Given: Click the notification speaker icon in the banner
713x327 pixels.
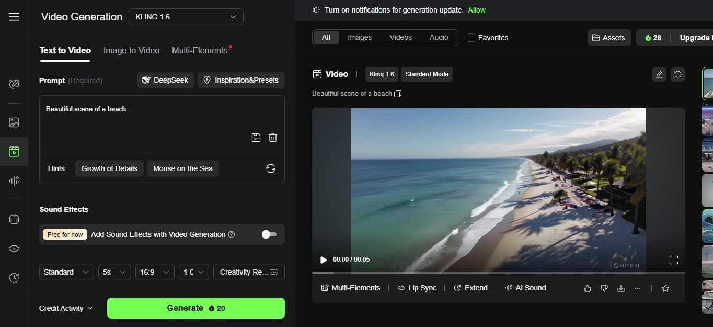Looking at the screenshot, I should coord(316,10).
